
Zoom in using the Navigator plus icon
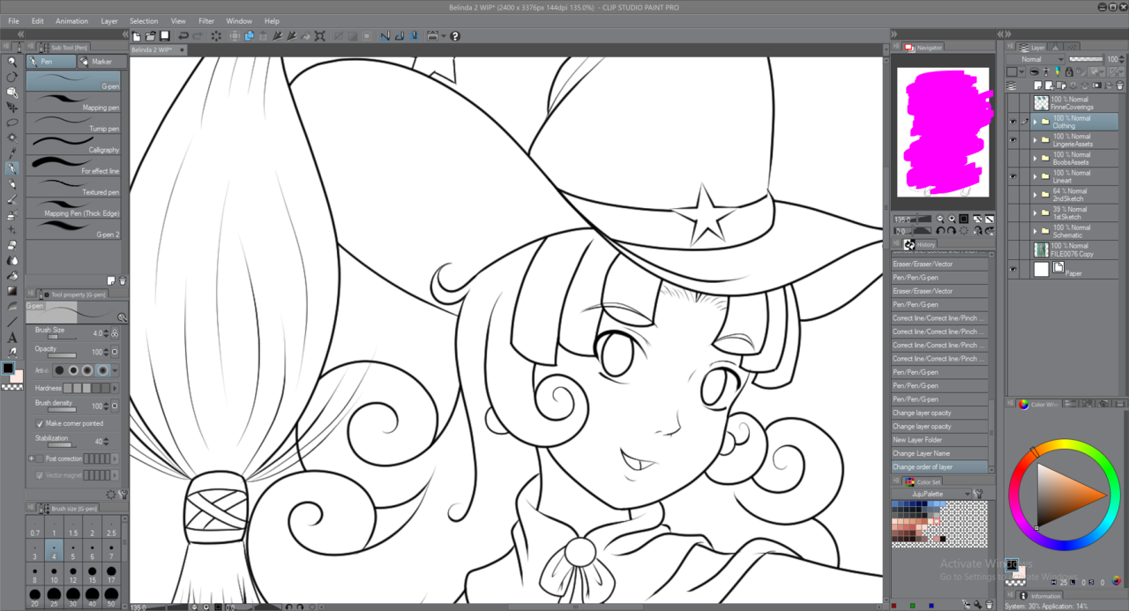click(952, 219)
